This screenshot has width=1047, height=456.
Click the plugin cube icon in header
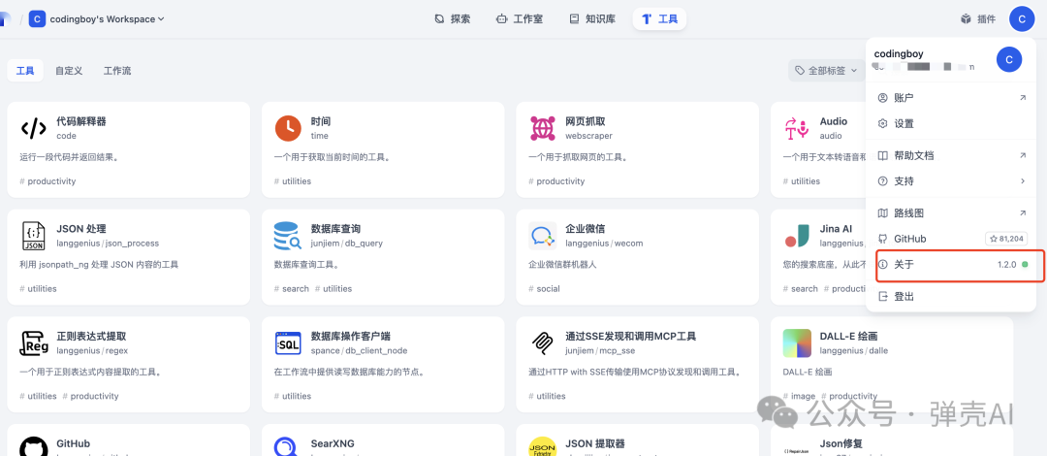point(966,18)
